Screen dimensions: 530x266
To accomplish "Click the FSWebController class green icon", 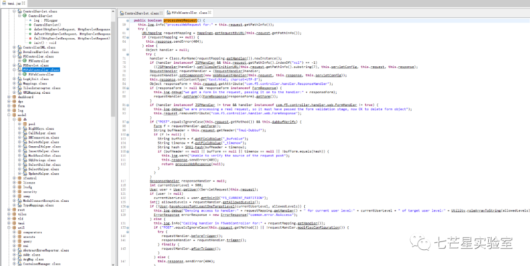I will point(25,75).
